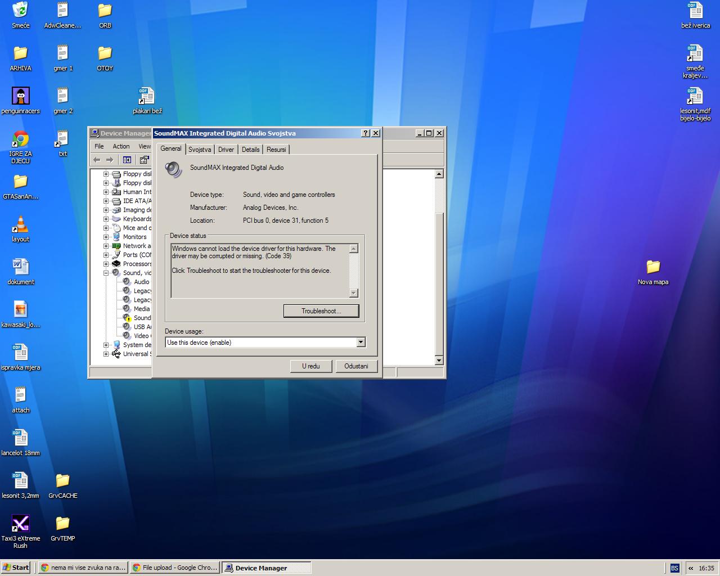Image resolution: width=720 pixels, height=576 pixels.
Task: Click the Start button on taskbar
Action: 16,568
